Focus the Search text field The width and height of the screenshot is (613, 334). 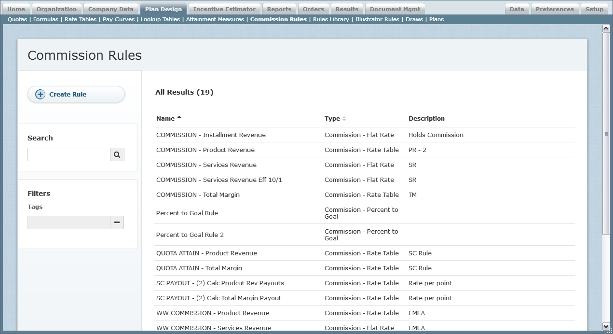(x=68, y=154)
